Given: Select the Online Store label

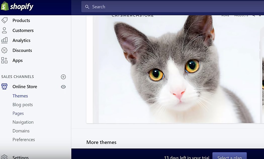Looking at the screenshot, I should click(x=25, y=87).
